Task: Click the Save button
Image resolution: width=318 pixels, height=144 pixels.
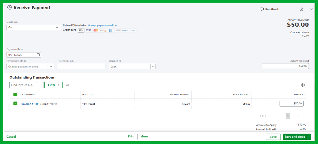Action: pyautogui.click(x=273, y=137)
